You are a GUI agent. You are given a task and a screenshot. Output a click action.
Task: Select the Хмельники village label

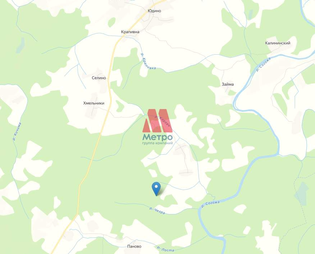pos(94,103)
